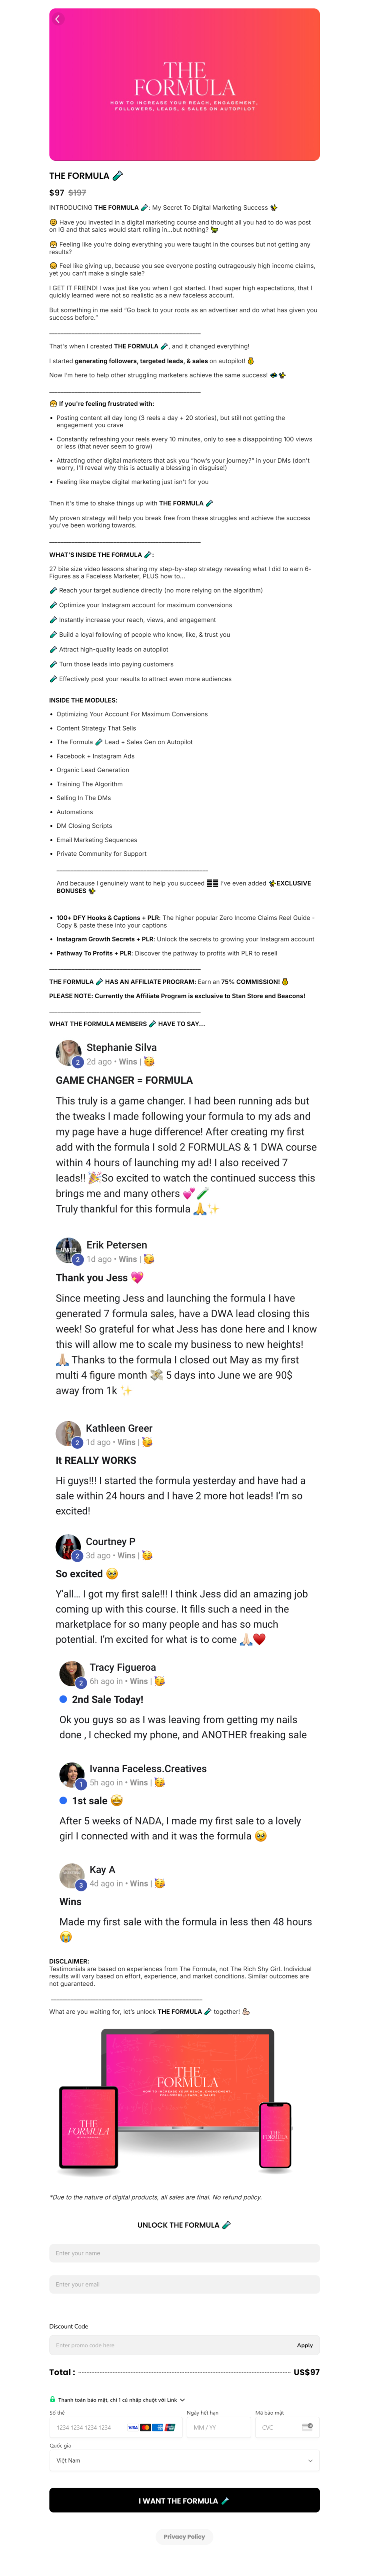Screen dimensions: 369x2576
Task: Click the I WANT THE FORMULA button
Action: tap(184, 2500)
